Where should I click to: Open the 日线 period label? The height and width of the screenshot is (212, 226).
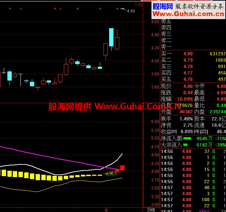pos(151,210)
